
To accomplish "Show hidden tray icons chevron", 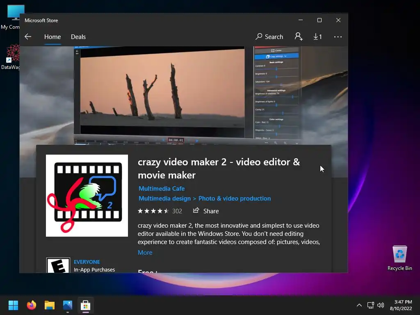I will pyautogui.click(x=359, y=305).
